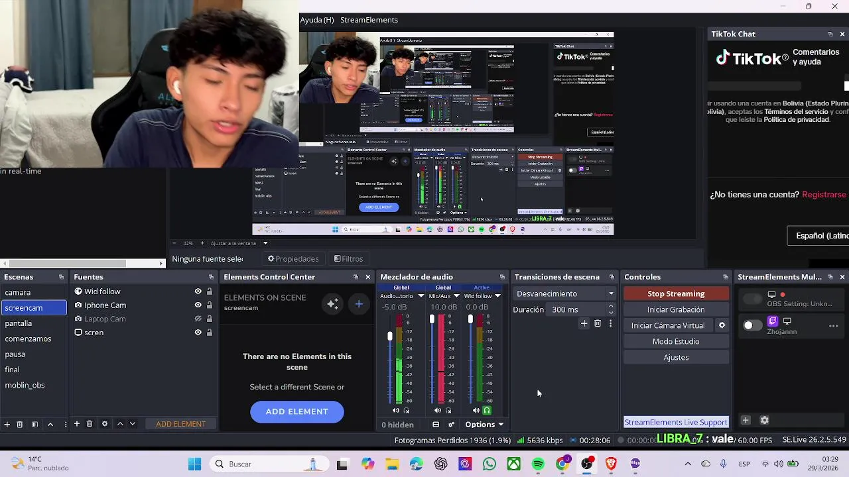Adjust the Mic/Aux volume fader
The width and height of the screenshot is (849, 477).
432,319
